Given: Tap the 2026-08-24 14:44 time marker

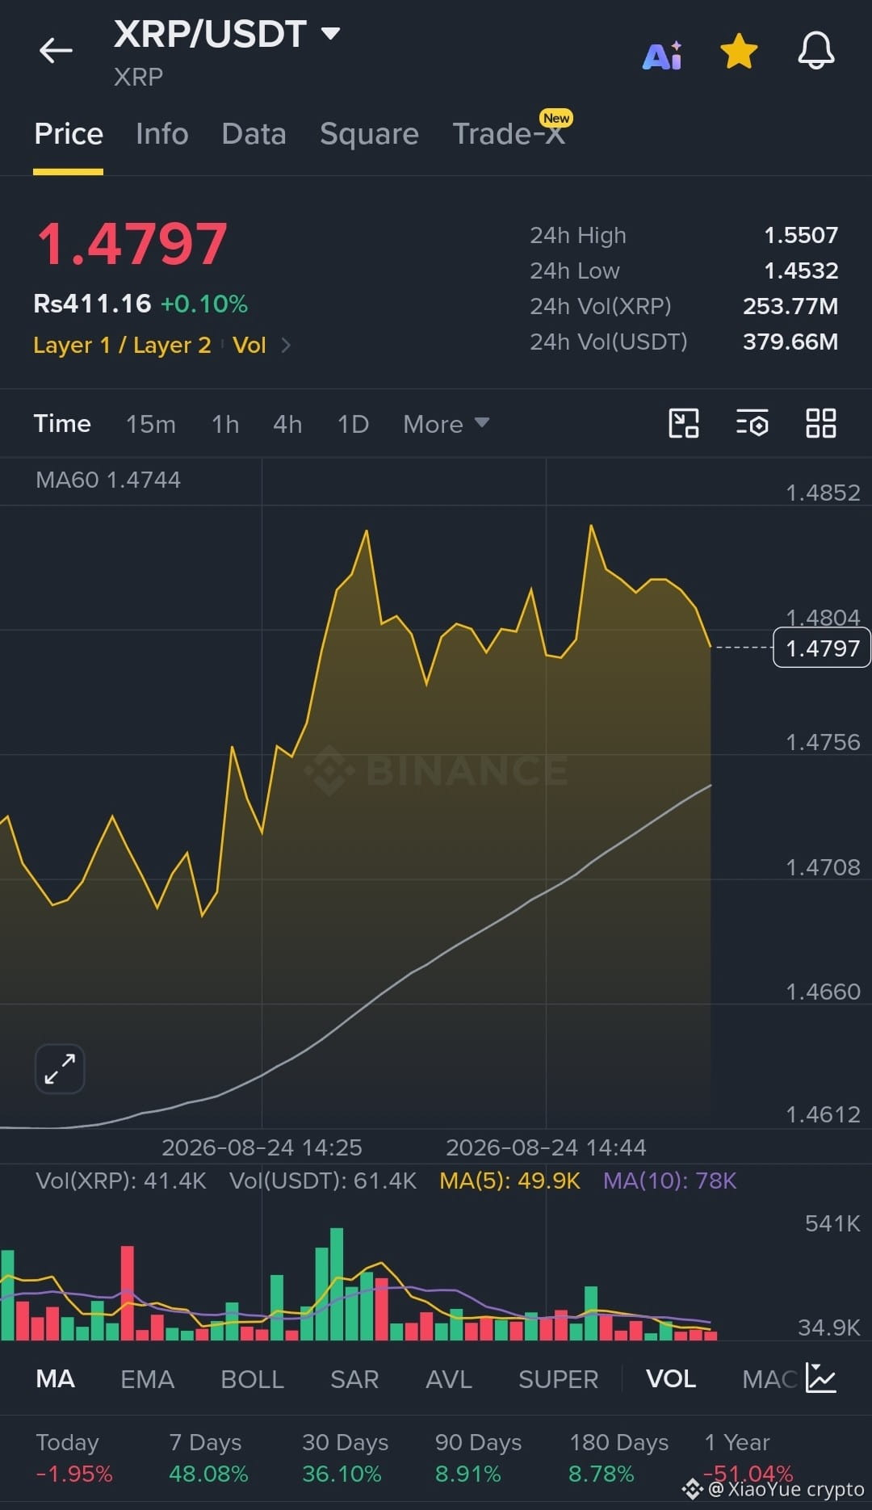Looking at the screenshot, I should coord(546,1147).
